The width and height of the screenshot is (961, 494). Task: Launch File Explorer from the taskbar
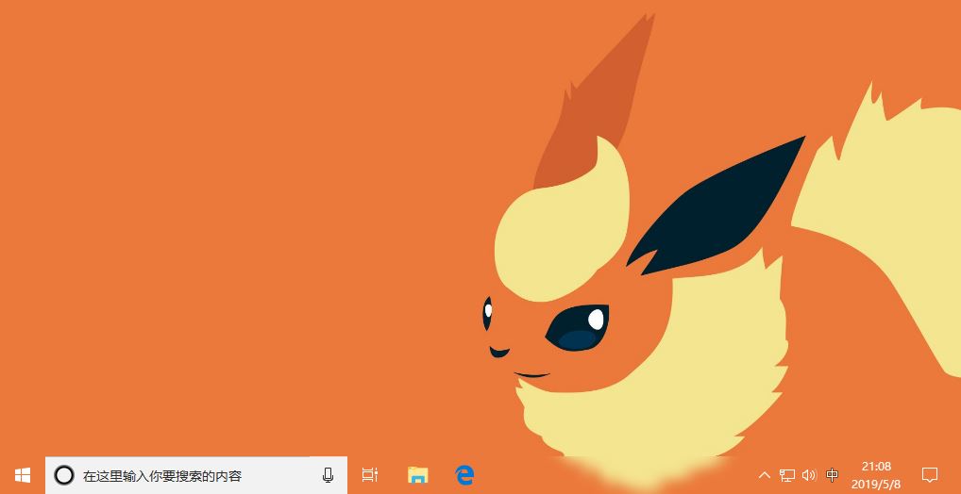coord(417,475)
